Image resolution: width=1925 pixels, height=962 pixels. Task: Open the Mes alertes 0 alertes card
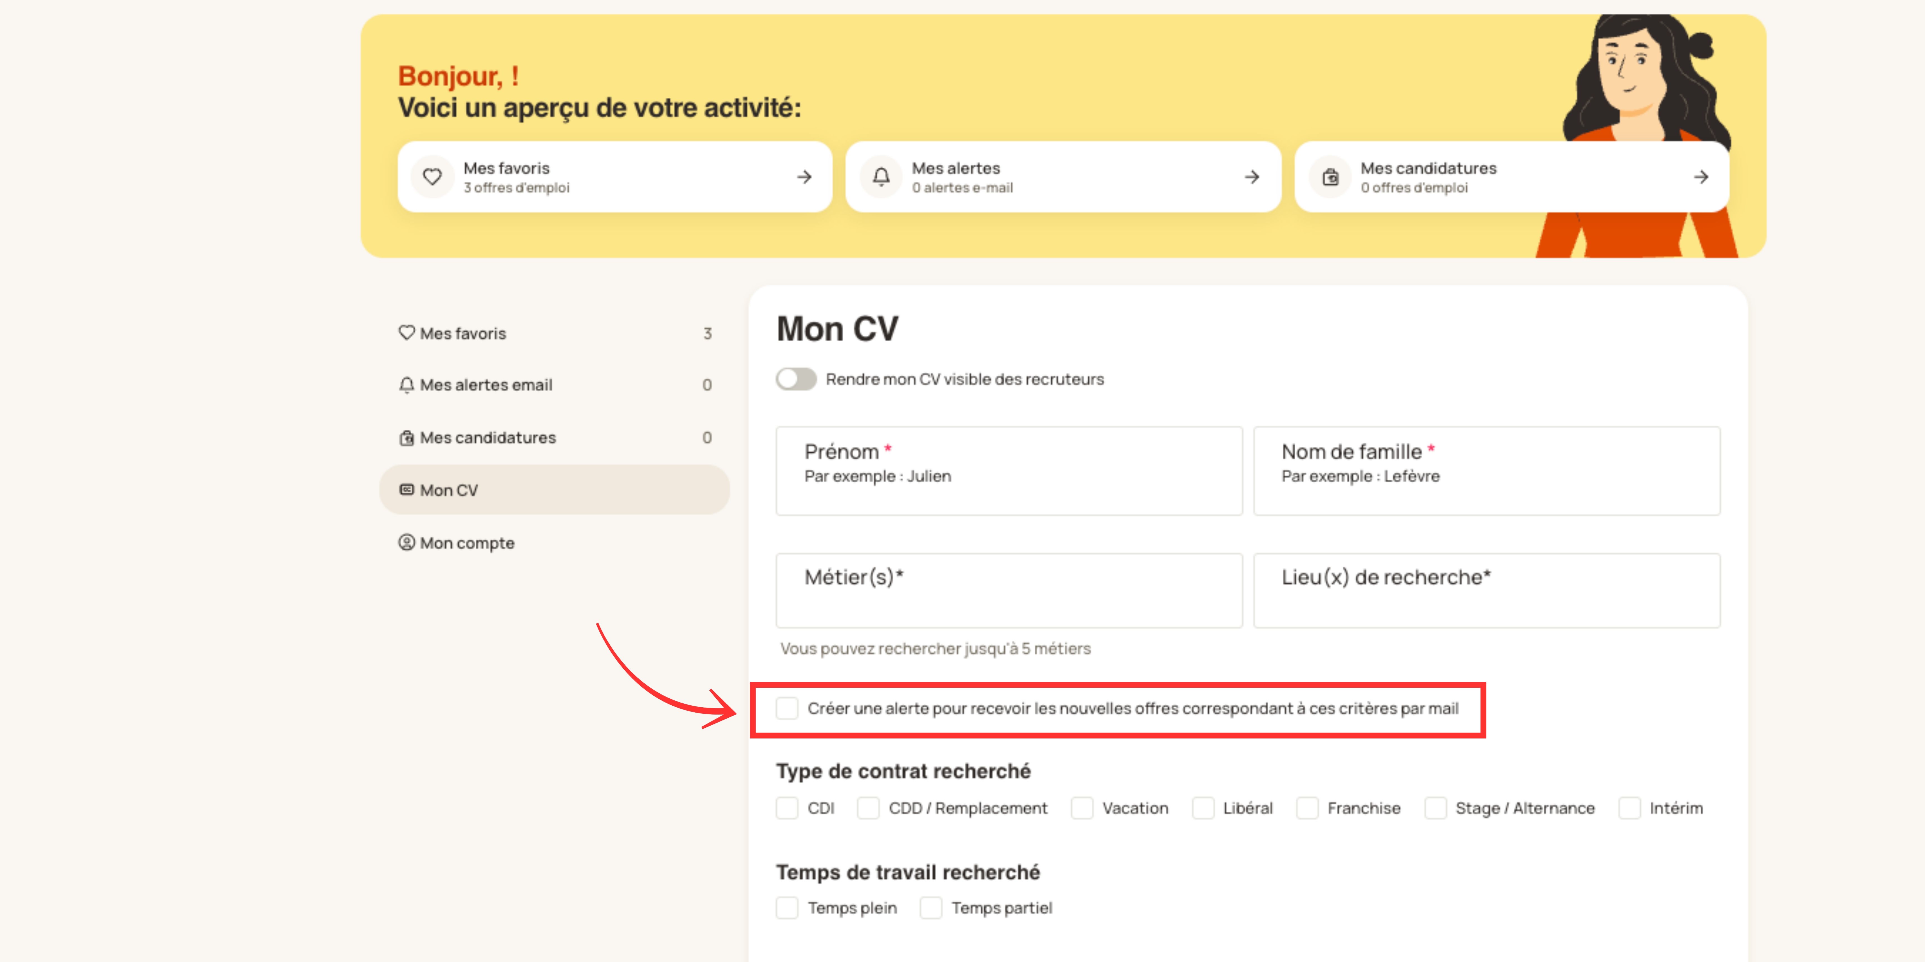pos(1063,177)
